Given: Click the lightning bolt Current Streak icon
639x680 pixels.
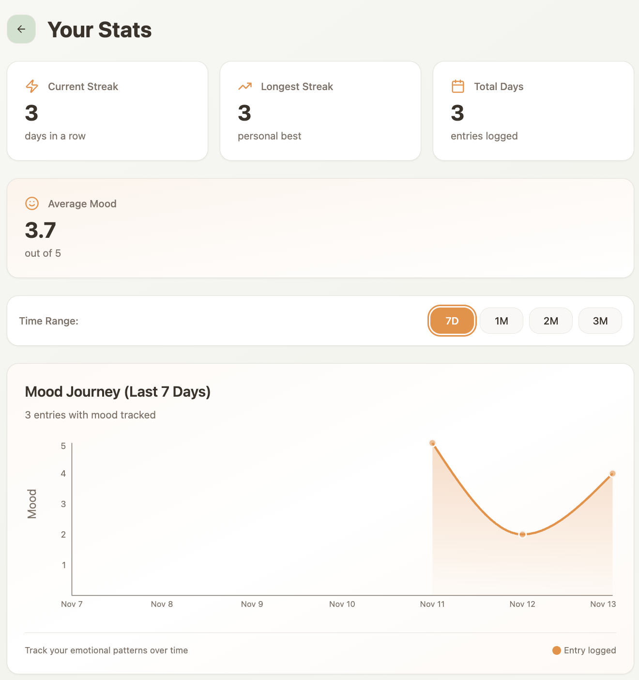Looking at the screenshot, I should [x=32, y=86].
